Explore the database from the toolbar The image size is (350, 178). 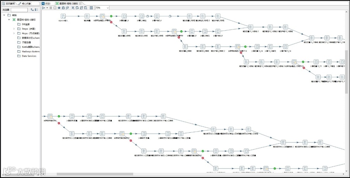click(86, 8)
